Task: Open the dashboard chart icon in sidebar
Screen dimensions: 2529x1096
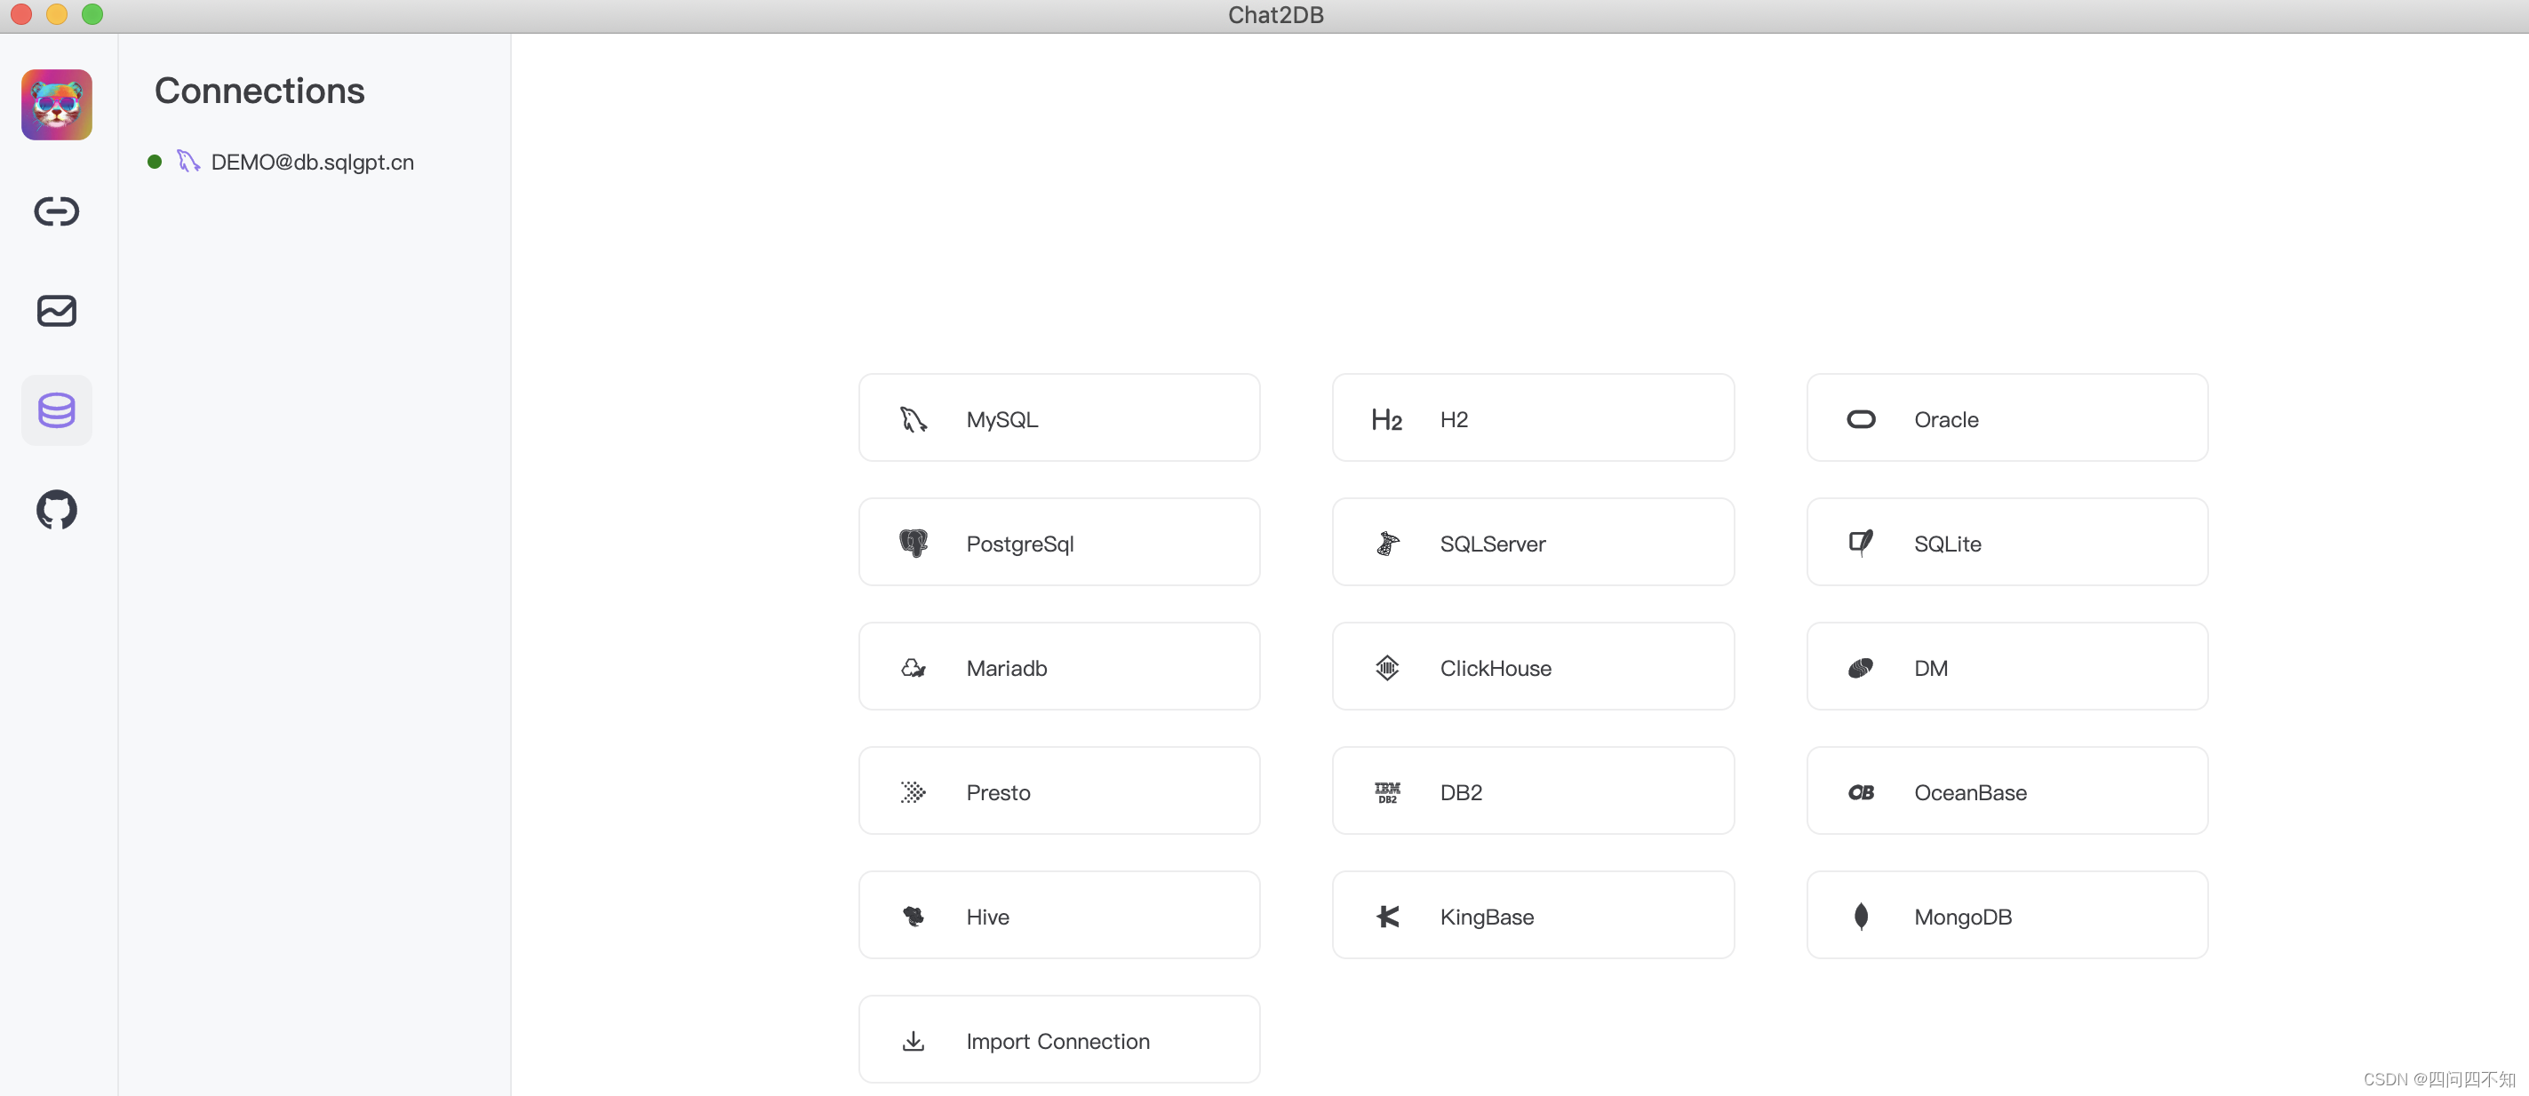Action: pos(57,311)
